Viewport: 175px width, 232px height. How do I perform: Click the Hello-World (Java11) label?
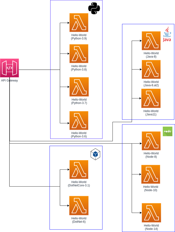click(x=151, y=113)
